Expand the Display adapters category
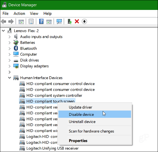 click(x=10, y=66)
